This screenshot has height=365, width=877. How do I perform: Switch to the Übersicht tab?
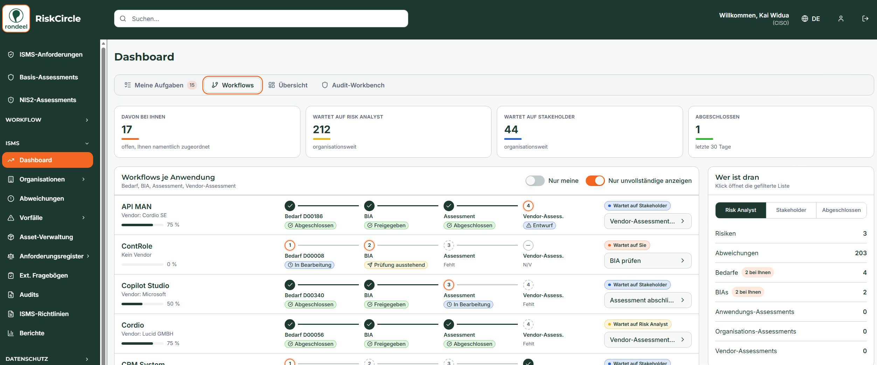pyautogui.click(x=288, y=85)
